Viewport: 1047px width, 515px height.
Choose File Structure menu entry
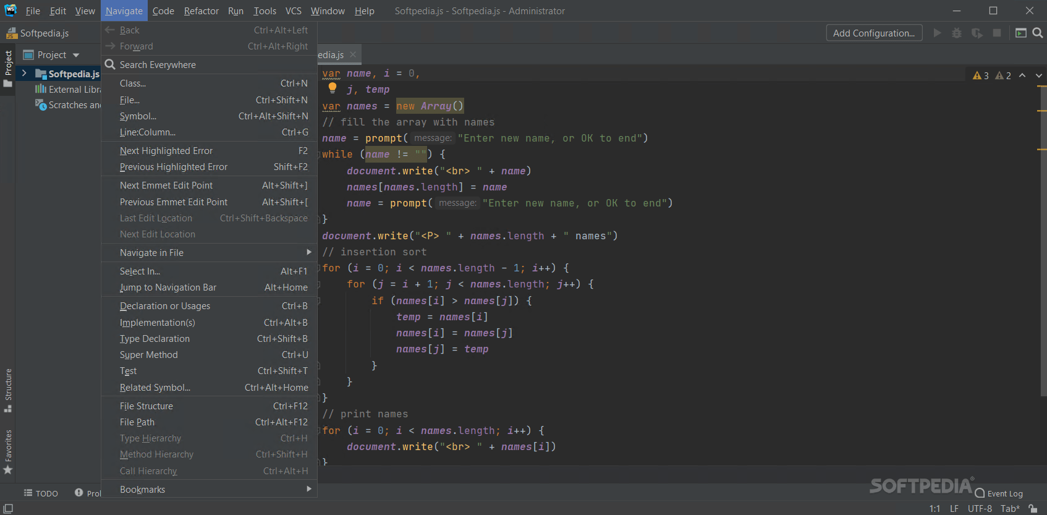[x=209, y=406]
